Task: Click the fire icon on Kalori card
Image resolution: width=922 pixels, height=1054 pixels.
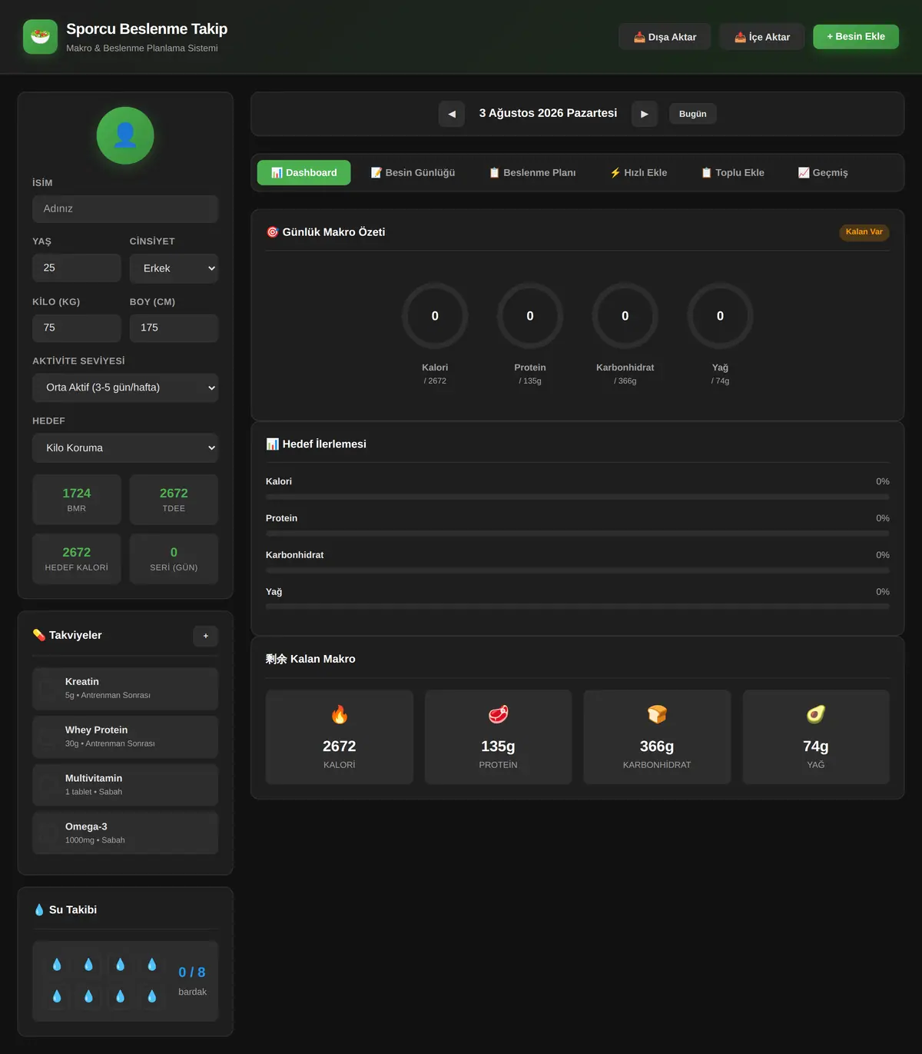Action: (340, 715)
